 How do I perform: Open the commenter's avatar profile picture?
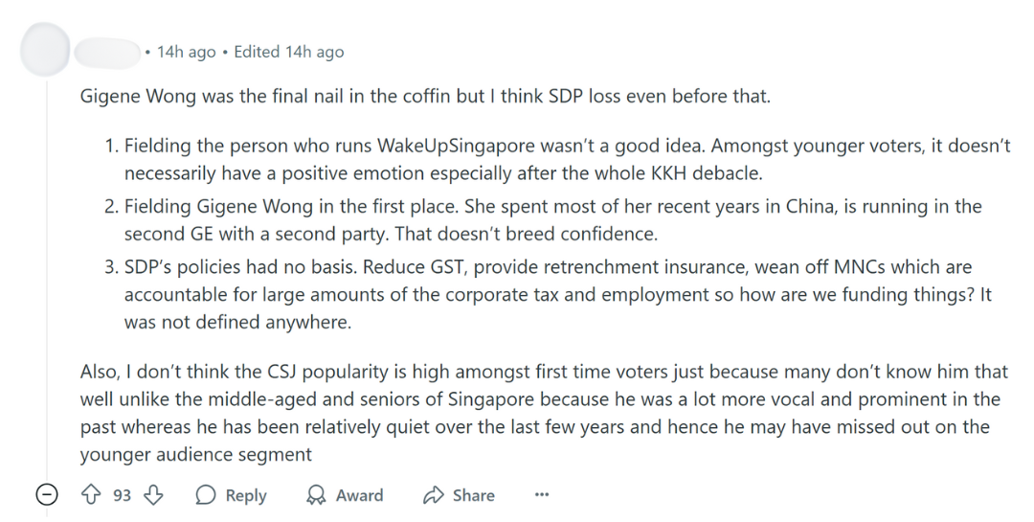[45, 48]
